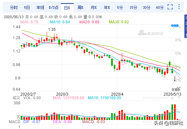
Task: Click the 1.35 peak price label
Action: tap(52, 29)
